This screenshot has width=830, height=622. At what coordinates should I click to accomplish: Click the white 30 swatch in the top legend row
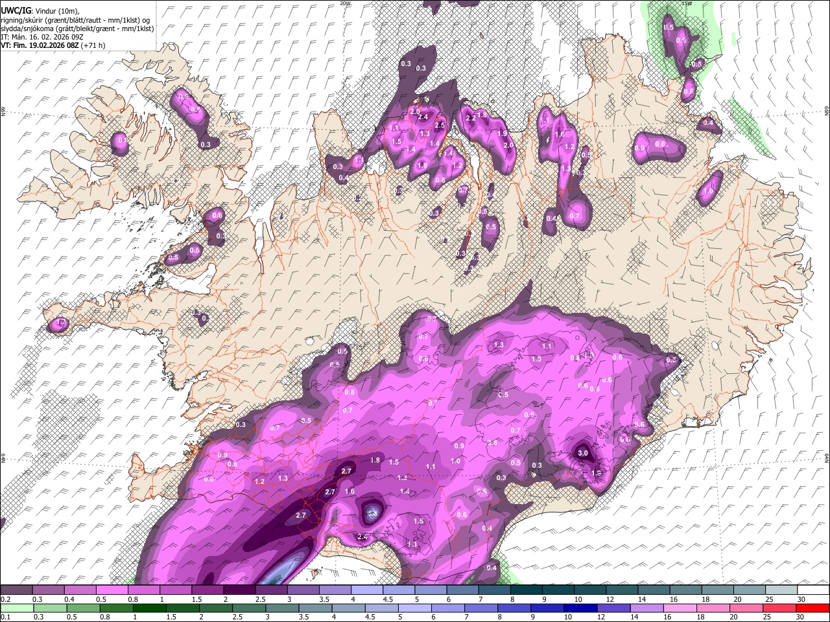tap(814, 590)
